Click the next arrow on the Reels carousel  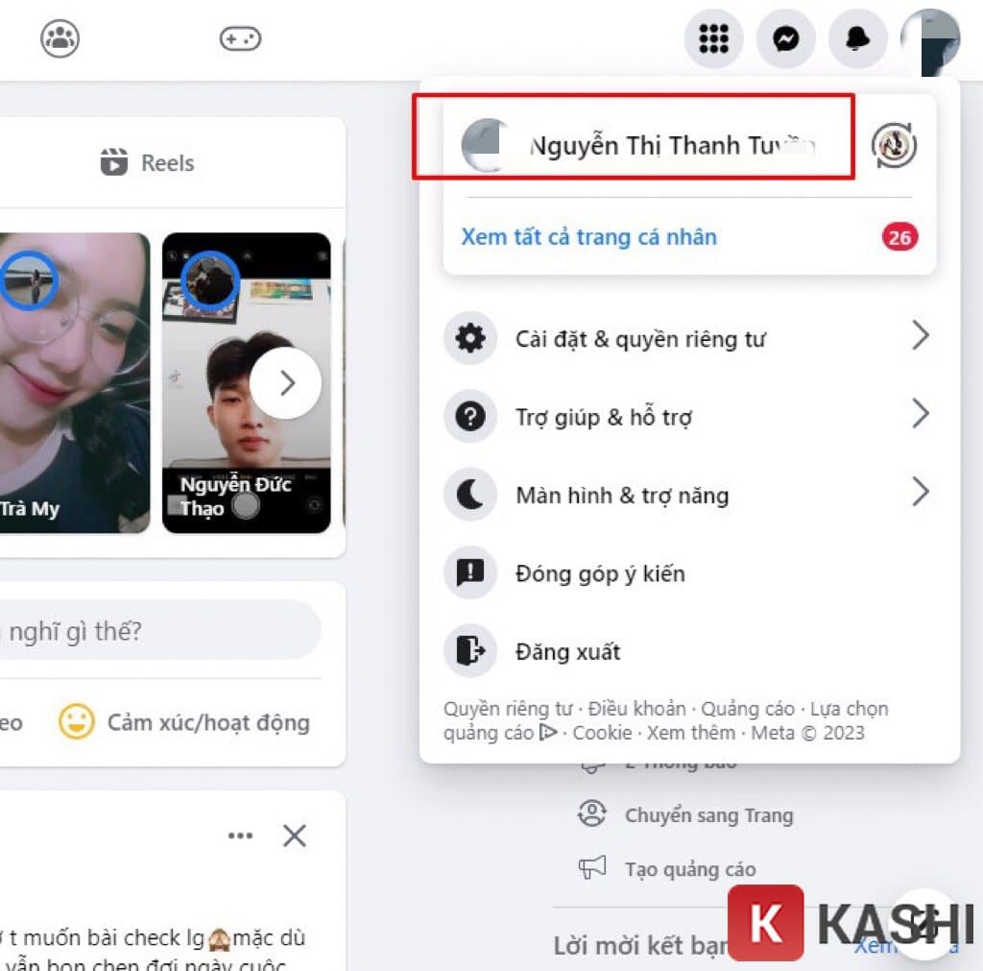[x=286, y=382]
